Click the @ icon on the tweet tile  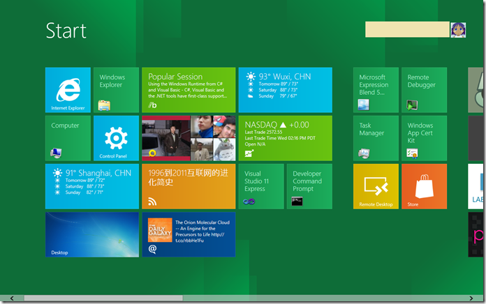(152, 249)
